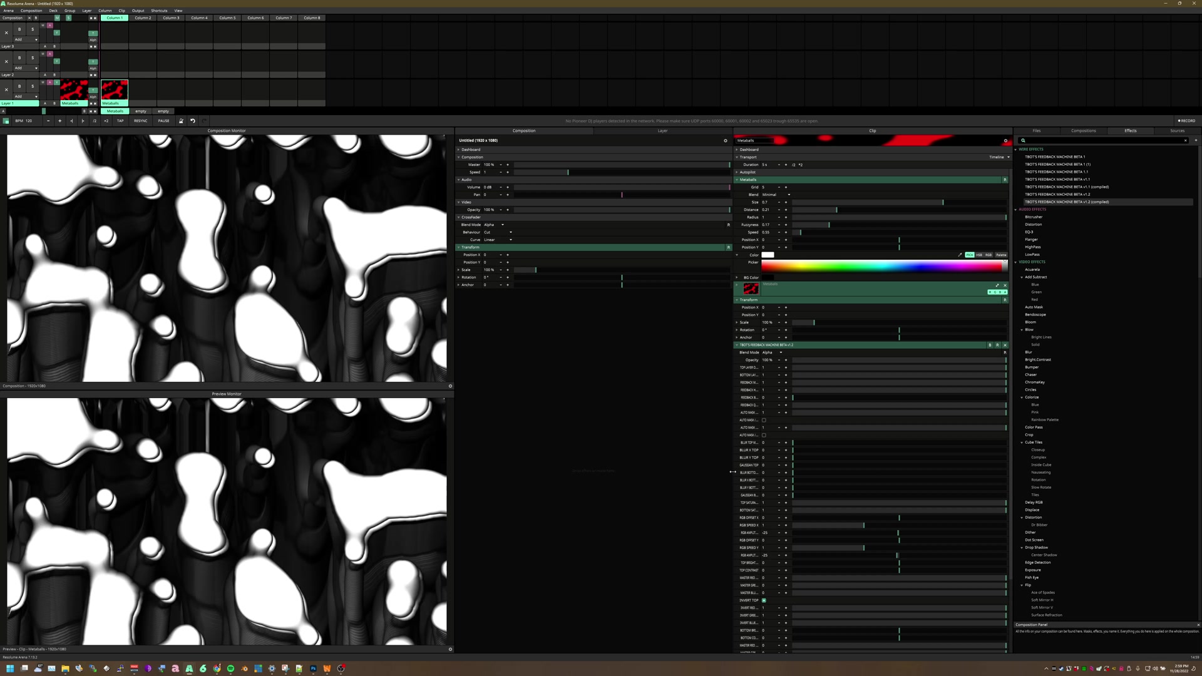Open Composition panel gear settings
The image size is (1202, 676).
click(x=726, y=141)
